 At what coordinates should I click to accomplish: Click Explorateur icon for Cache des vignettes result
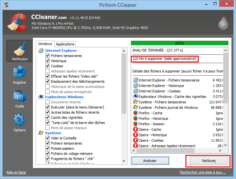(x=136, y=96)
